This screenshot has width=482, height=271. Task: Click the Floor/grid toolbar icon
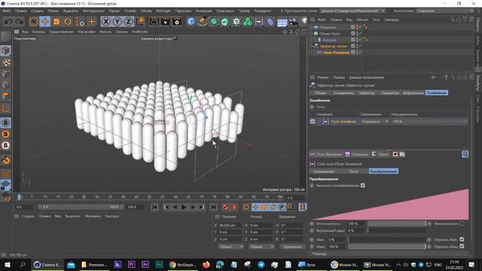(282, 22)
